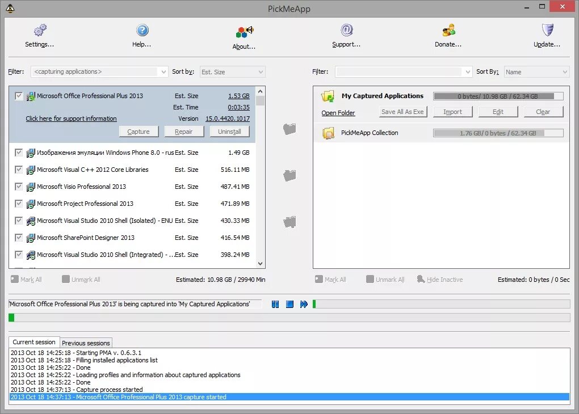
Task: Click Visual Studio 2010 Shell (Integrated) icon
Action: coord(31,255)
